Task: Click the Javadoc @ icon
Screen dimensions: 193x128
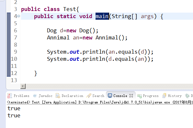Action: (x=35, y=96)
